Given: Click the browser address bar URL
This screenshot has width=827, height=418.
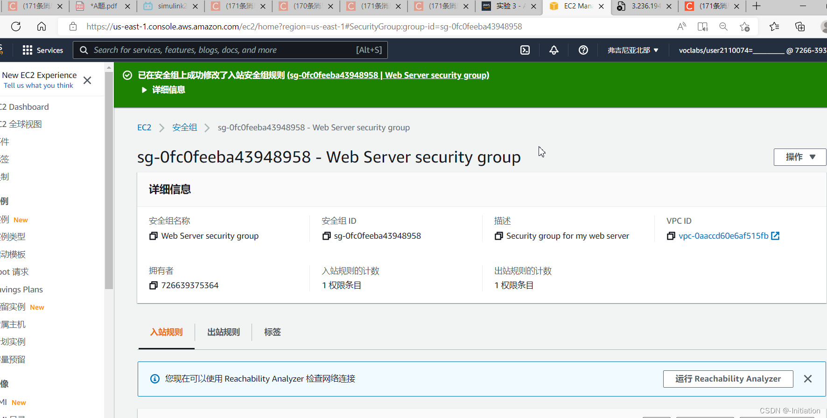Looking at the screenshot, I should point(304,27).
